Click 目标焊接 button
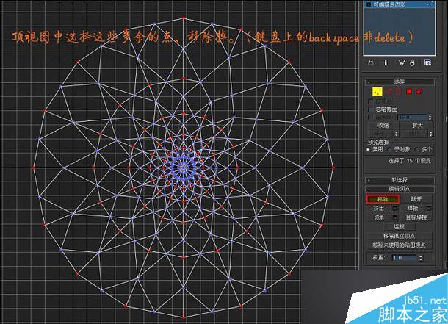 point(416,217)
